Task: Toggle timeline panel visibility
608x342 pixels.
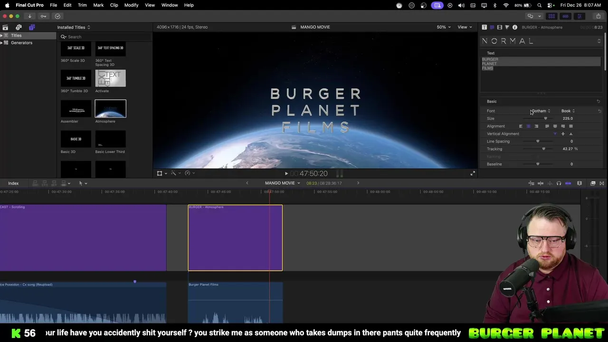Action: (x=565, y=16)
